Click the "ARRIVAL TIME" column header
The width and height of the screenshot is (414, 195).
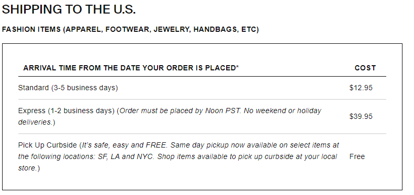(131, 68)
